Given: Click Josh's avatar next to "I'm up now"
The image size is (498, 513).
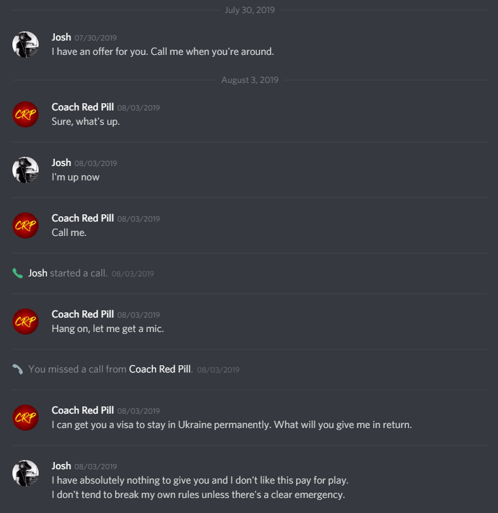Looking at the screenshot, I should 25,169.
